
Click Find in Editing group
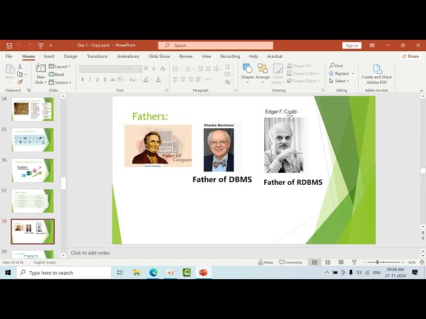336,66
